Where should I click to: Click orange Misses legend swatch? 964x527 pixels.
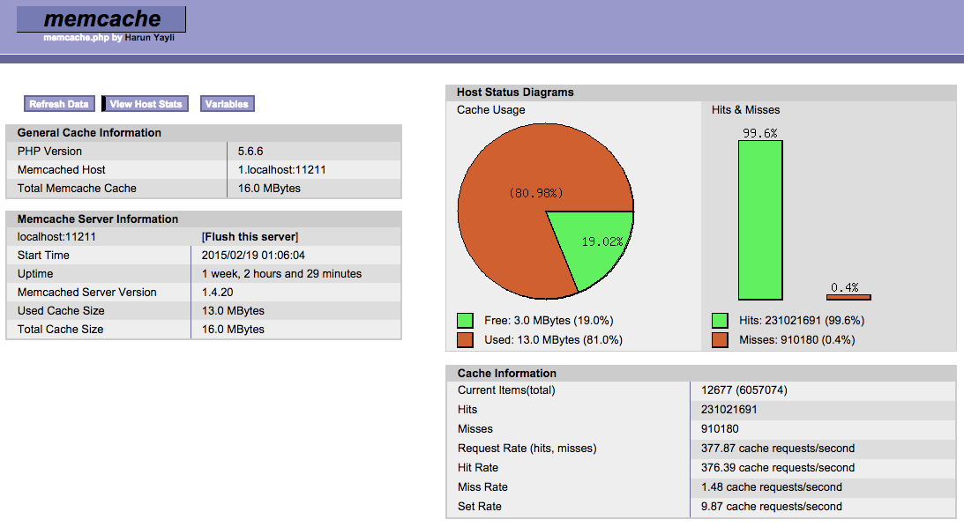coord(720,339)
